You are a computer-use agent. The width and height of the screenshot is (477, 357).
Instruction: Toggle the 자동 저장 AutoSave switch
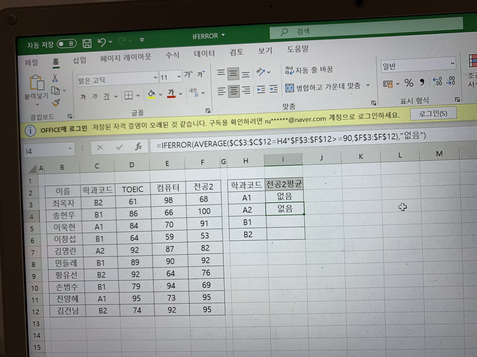67,44
